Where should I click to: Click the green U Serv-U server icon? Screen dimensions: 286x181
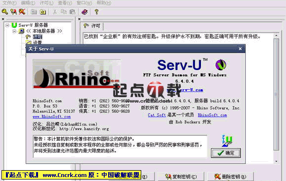pos(14,25)
